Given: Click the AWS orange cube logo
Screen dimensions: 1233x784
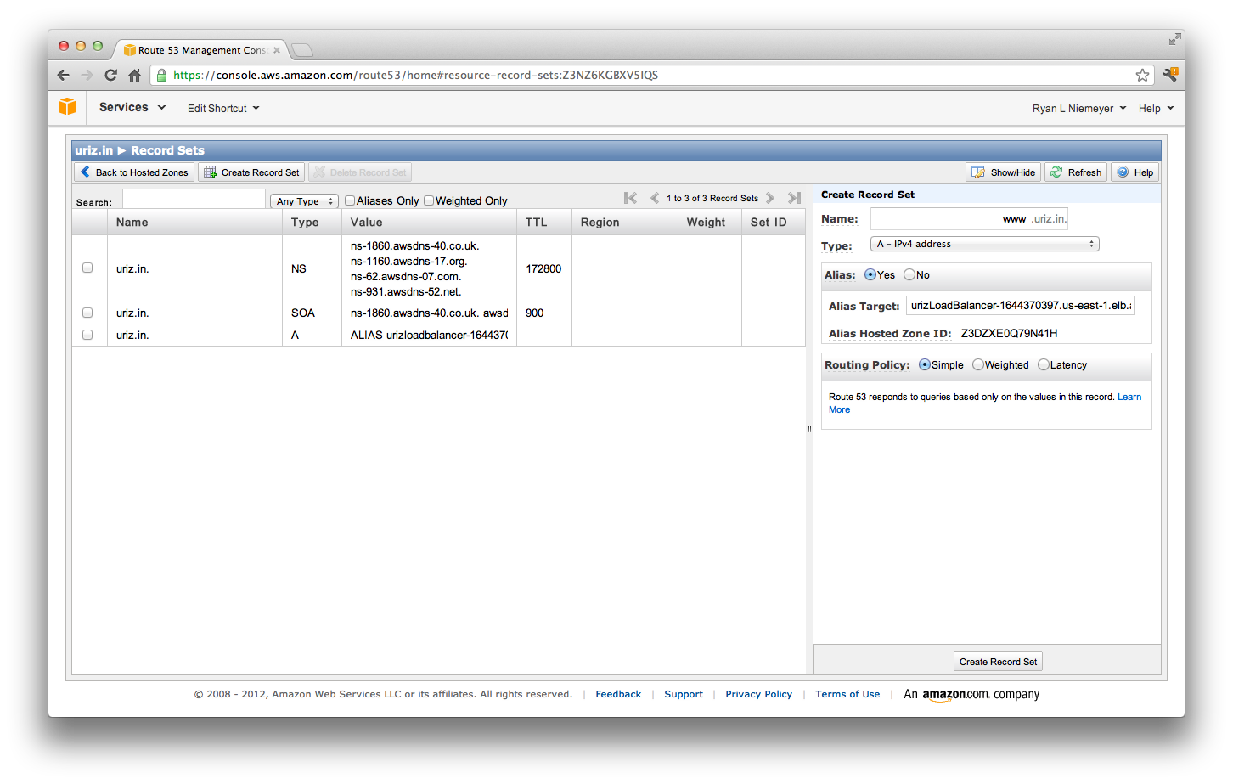Looking at the screenshot, I should 67,107.
